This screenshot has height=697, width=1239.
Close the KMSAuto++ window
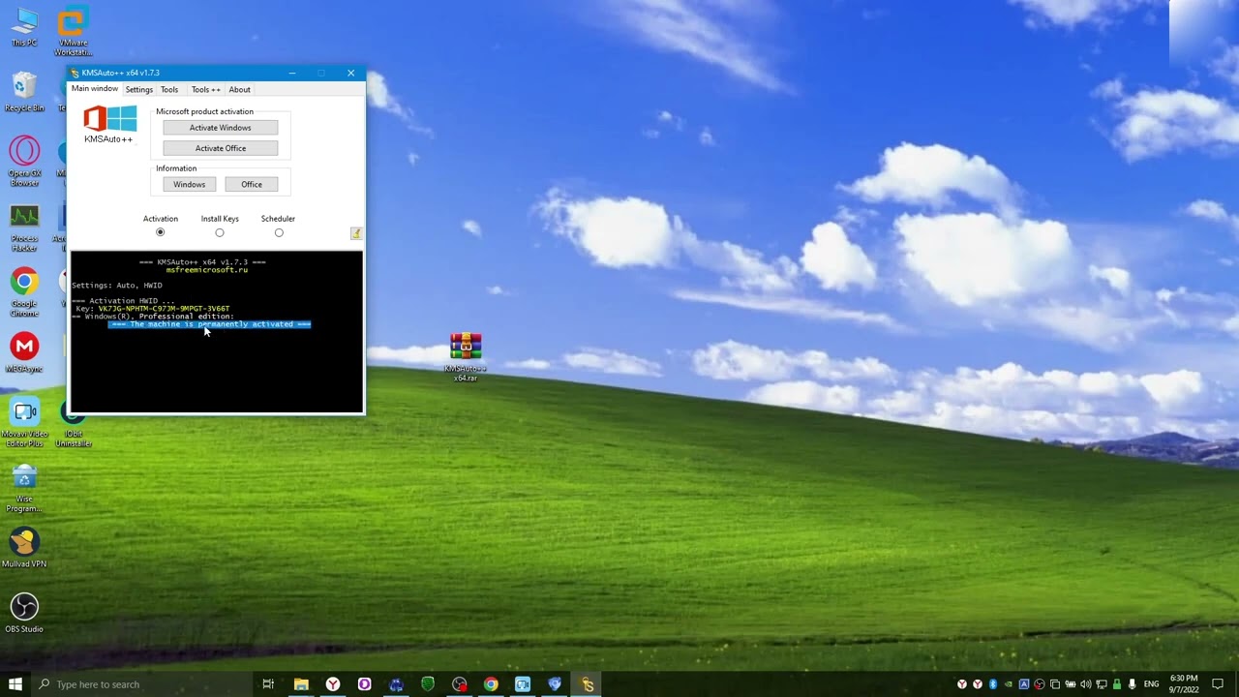350,73
